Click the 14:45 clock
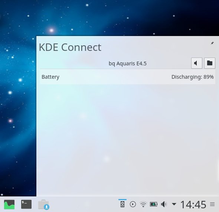Screen dimensions: 219x212 pos(193,205)
